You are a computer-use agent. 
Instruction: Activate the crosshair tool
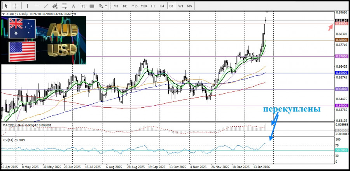click(x=16, y=6)
